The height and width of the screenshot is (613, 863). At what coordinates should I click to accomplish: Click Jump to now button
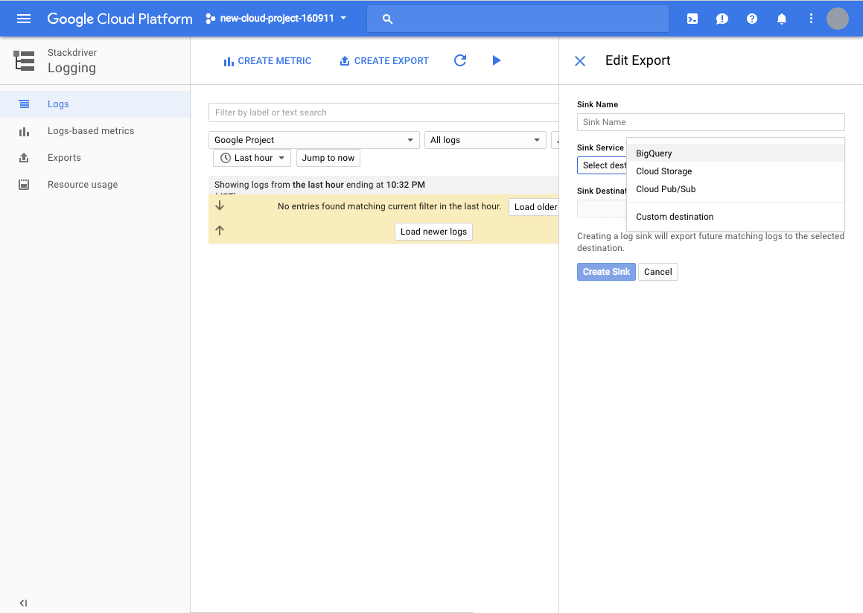[328, 158]
